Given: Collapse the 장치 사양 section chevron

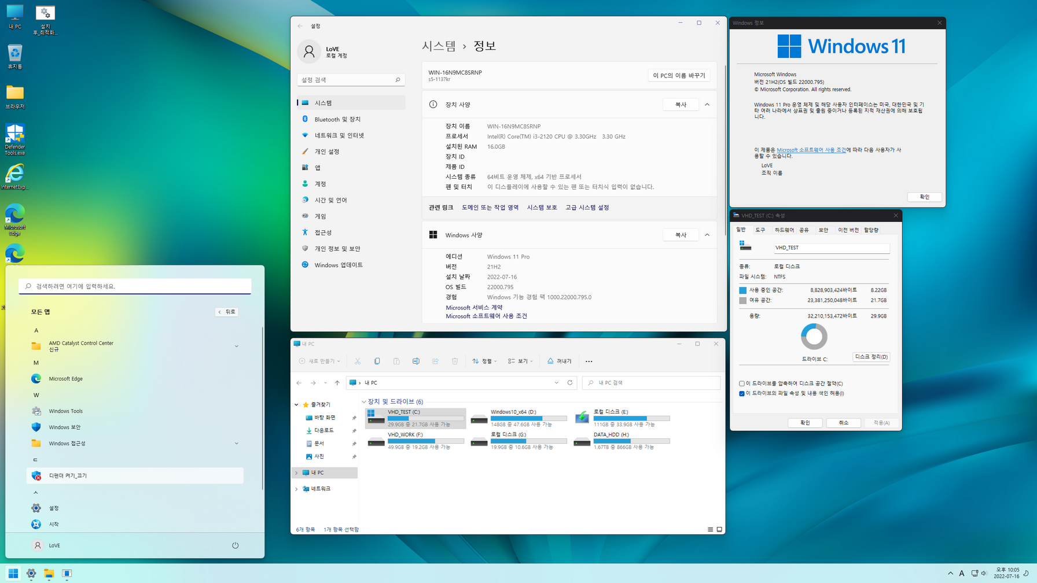Looking at the screenshot, I should coord(707,105).
